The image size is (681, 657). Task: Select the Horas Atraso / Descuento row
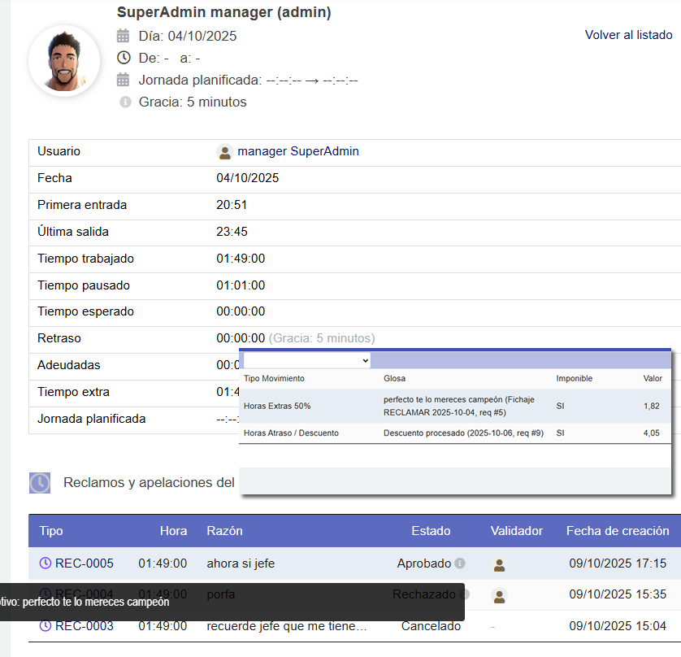455,433
